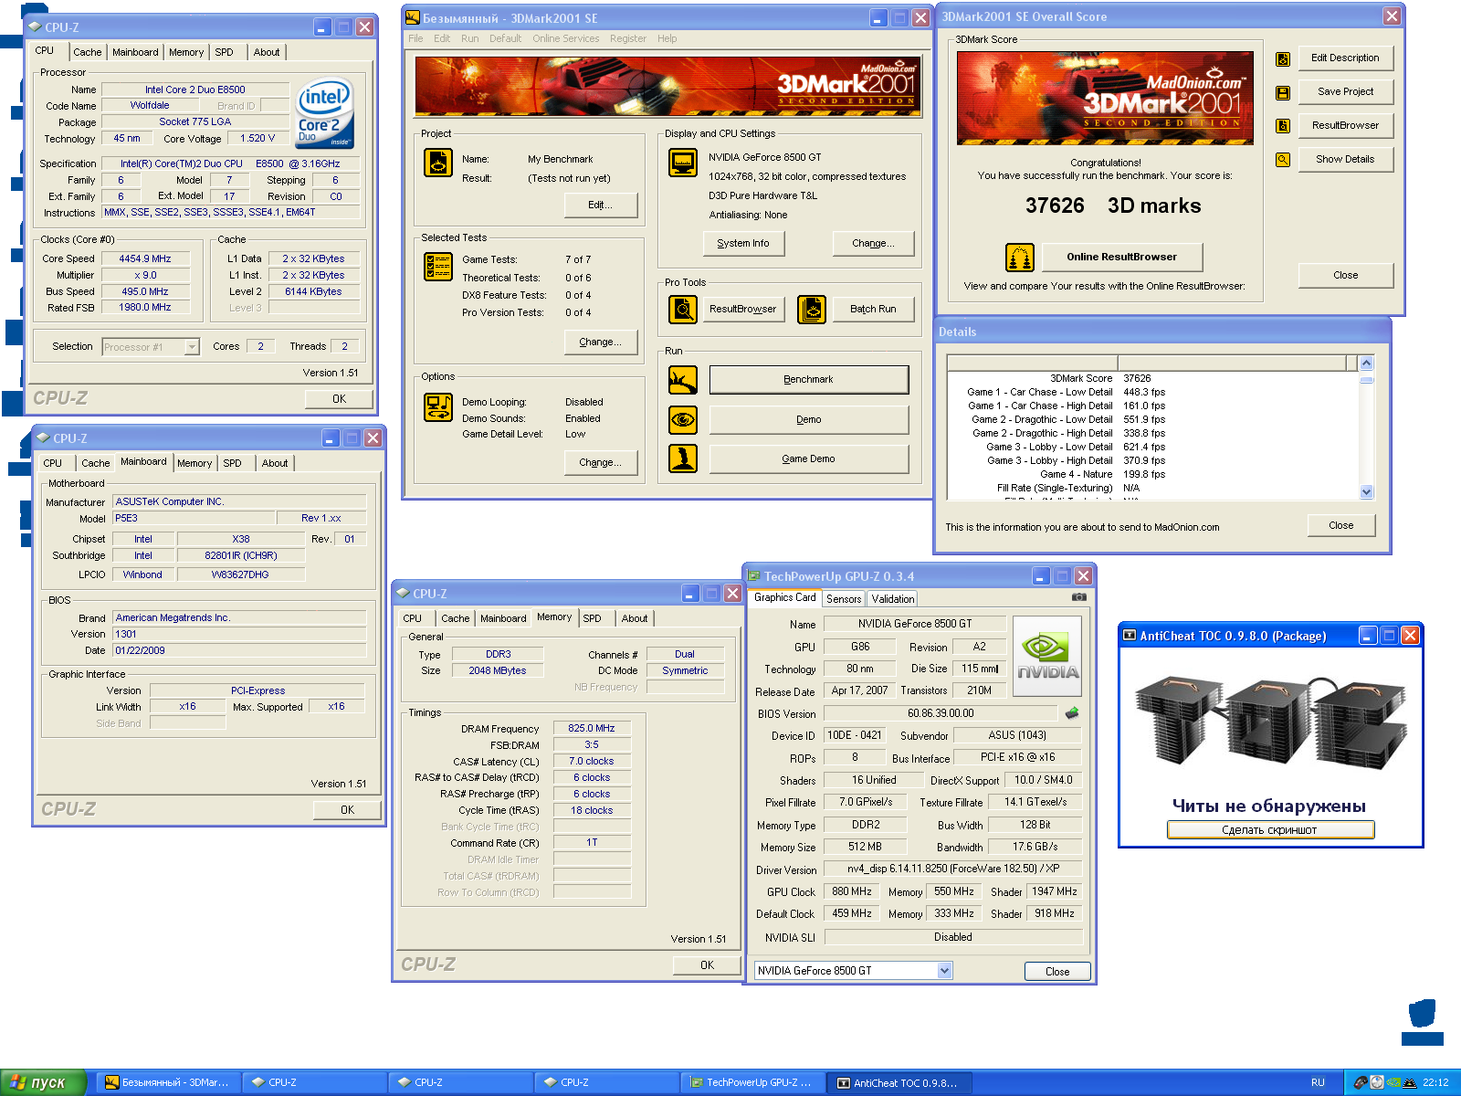Switch to SPD tab in CPU-Z Memory window
Image resolution: width=1461 pixels, height=1096 pixels.
[x=593, y=618]
